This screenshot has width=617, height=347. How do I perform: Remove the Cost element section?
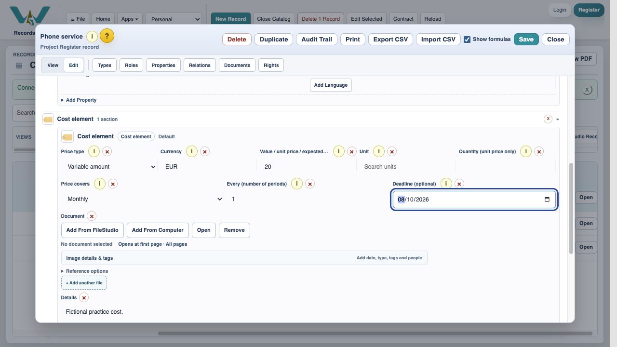(x=548, y=119)
